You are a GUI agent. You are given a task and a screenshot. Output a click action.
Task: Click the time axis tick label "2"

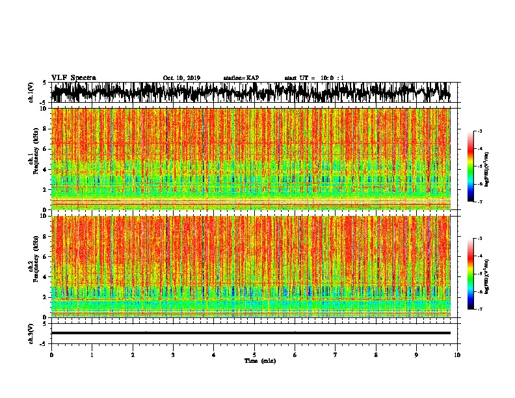[133, 355]
